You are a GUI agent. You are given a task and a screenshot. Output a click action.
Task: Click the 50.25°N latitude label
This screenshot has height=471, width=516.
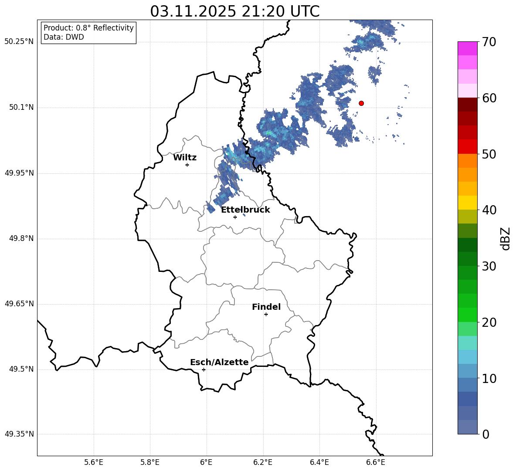click(x=19, y=42)
